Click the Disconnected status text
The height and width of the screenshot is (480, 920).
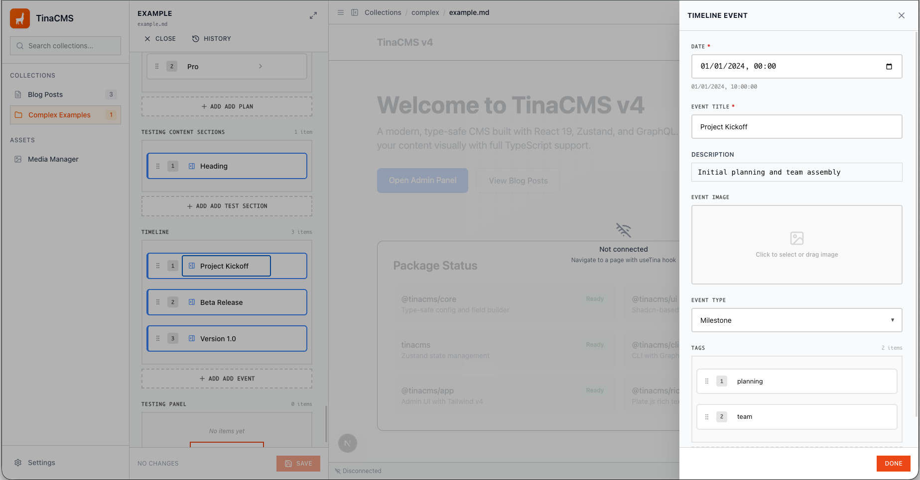tap(362, 471)
